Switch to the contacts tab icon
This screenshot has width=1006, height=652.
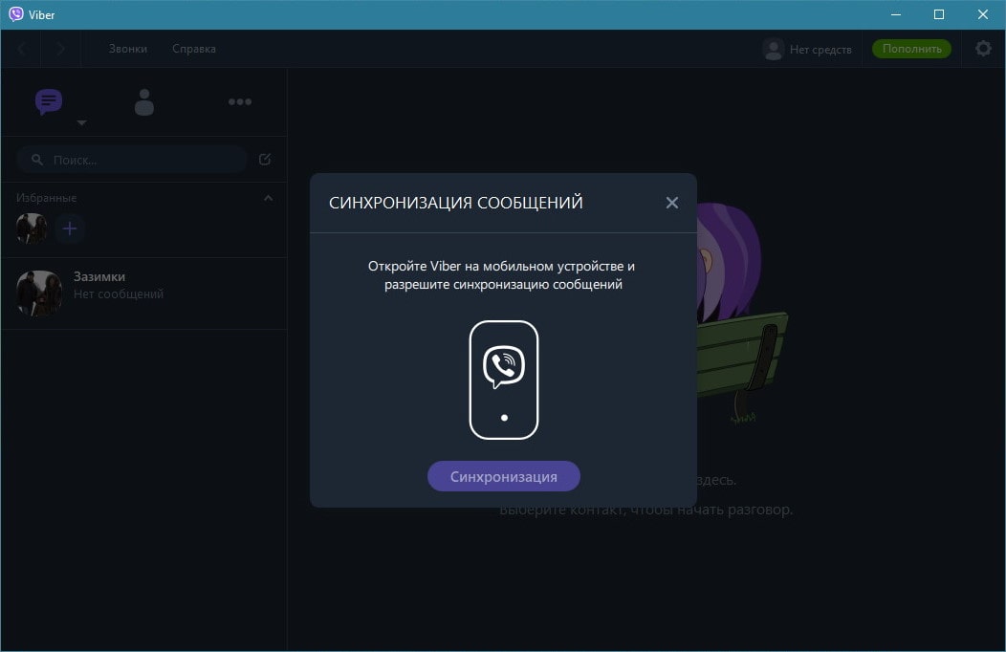(x=144, y=102)
